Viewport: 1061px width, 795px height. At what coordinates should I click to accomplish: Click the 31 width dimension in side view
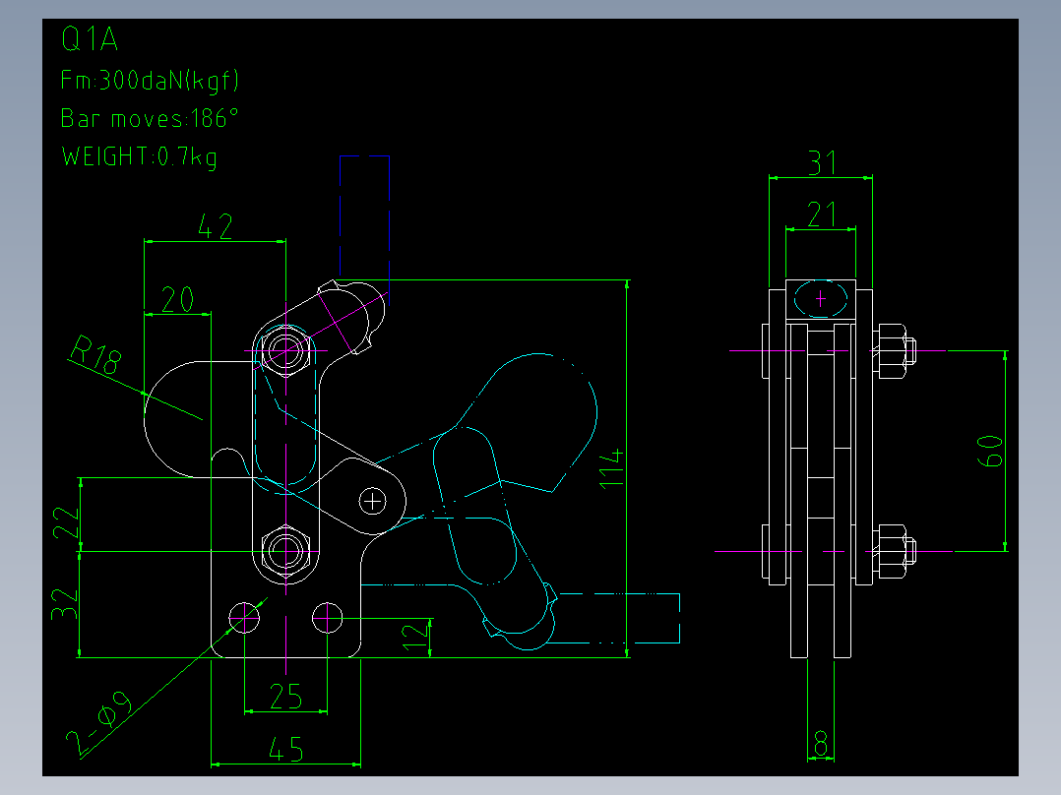[x=822, y=163]
